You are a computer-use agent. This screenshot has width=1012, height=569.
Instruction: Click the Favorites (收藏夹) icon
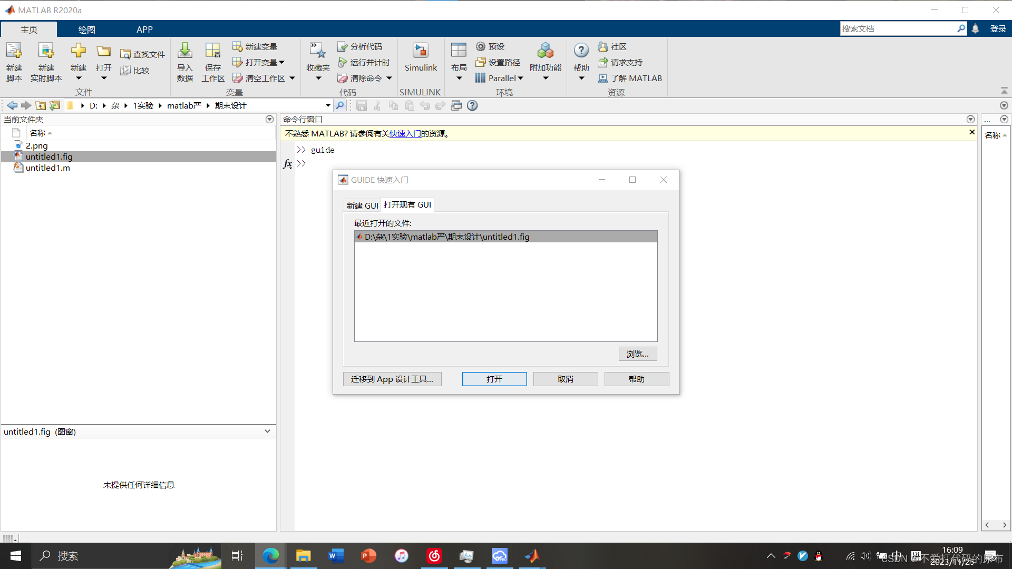(x=318, y=51)
